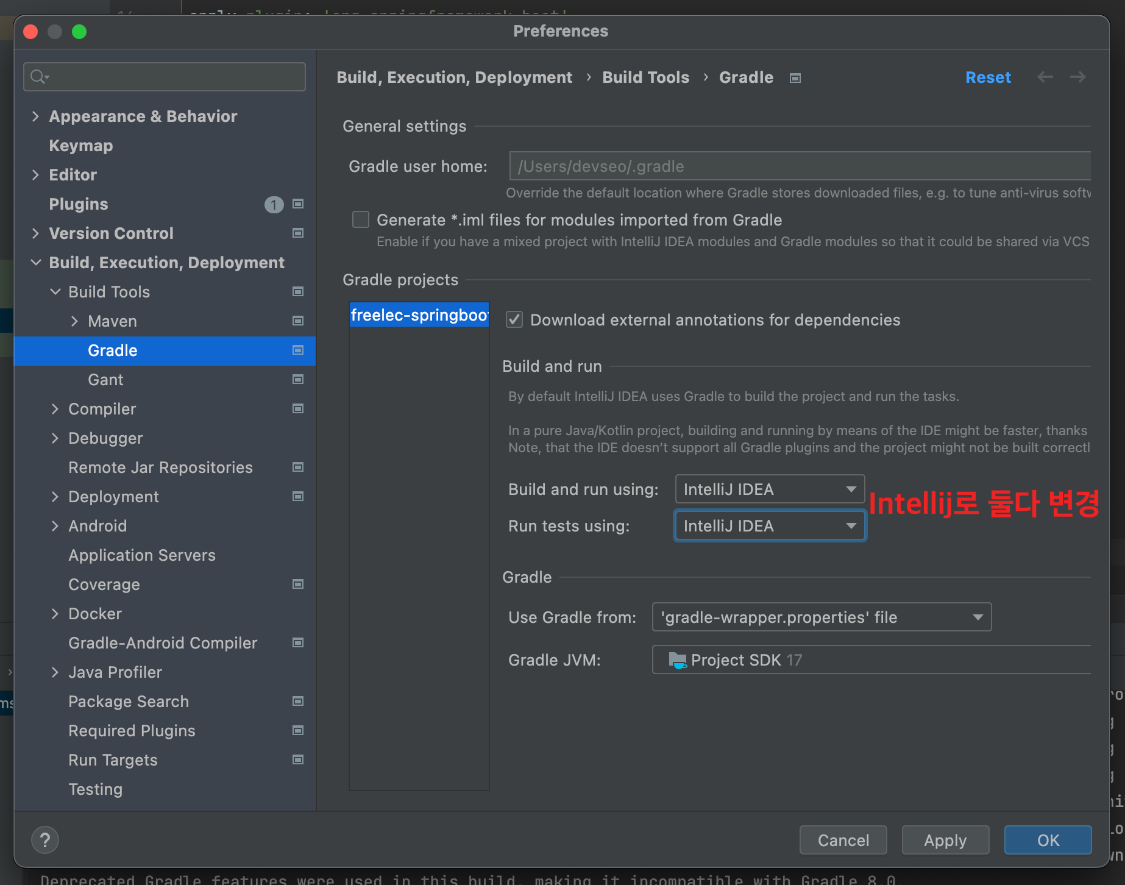Image resolution: width=1125 pixels, height=885 pixels.
Task: Click the project-level icon beside Deployment
Action: point(298,496)
